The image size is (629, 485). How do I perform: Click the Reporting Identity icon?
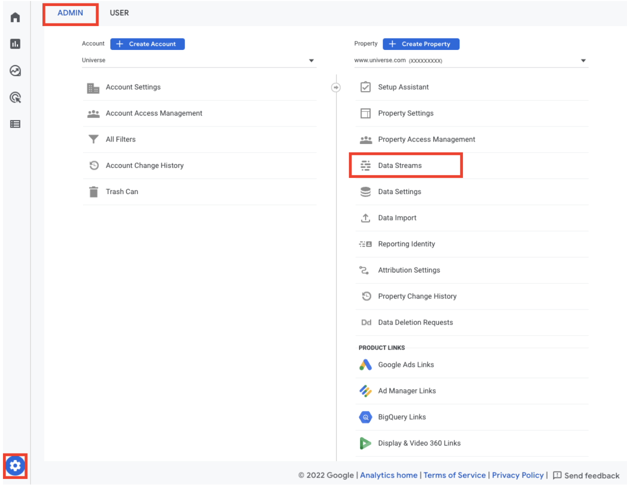click(365, 244)
